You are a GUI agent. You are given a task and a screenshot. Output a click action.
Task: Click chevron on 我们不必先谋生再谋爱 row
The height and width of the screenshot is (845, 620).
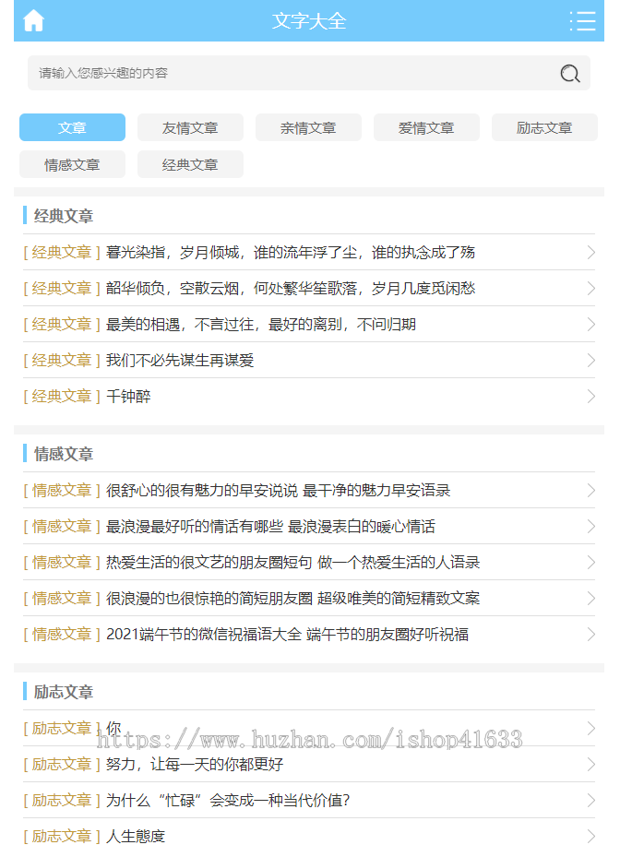point(590,361)
